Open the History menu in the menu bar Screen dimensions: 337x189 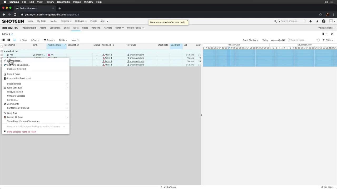click(x=50, y=2)
